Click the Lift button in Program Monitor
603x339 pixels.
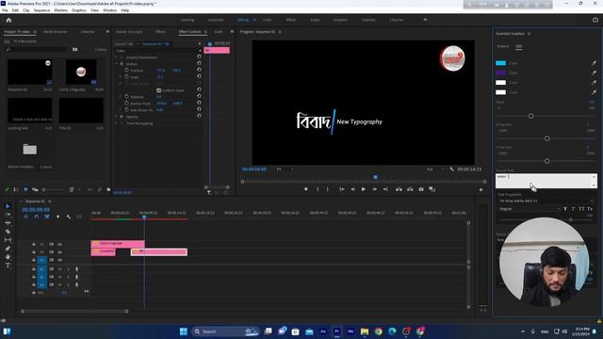[x=399, y=189]
